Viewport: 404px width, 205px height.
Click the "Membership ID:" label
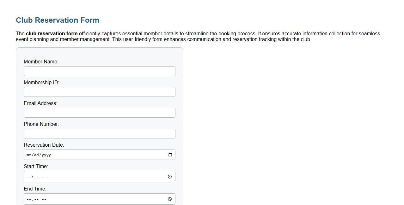click(x=41, y=83)
